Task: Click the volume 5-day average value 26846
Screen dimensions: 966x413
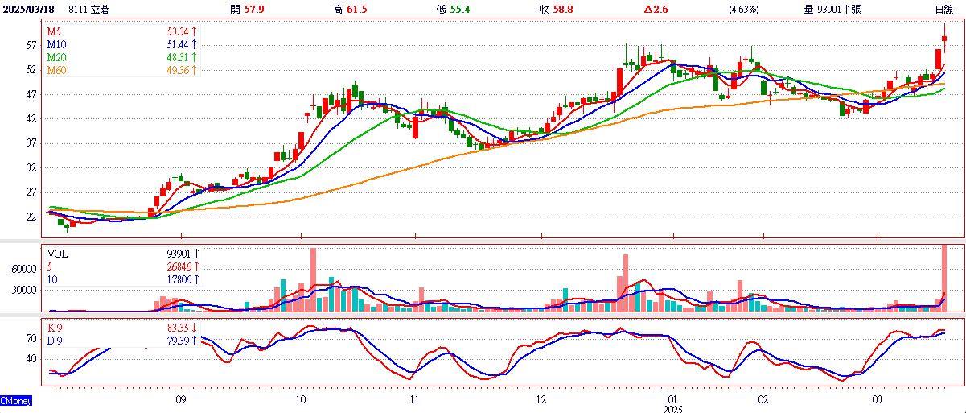Action: 177,266
